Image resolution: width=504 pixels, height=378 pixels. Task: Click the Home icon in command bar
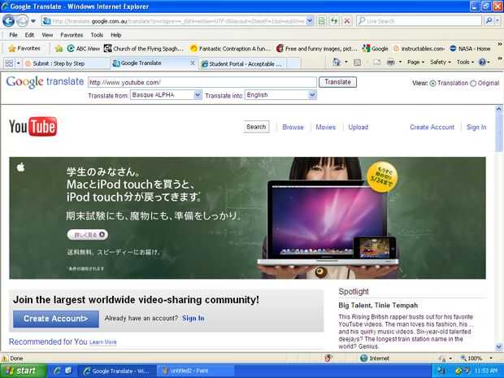click(x=337, y=62)
